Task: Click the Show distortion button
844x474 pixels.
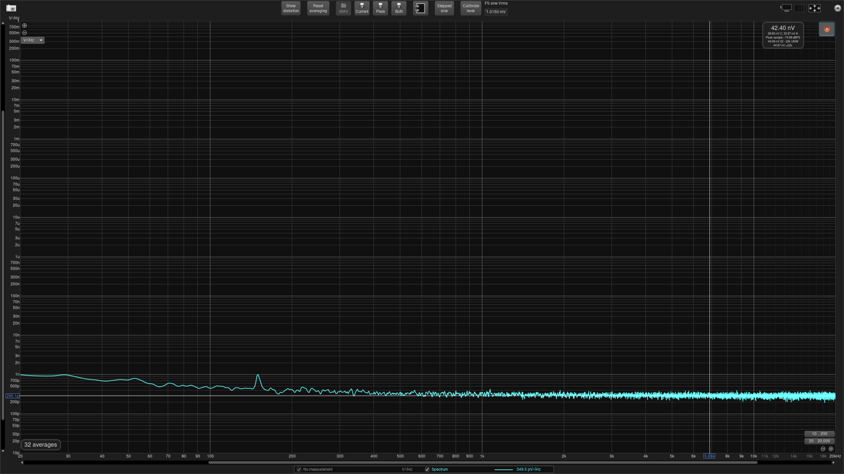Action: point(291,8)
